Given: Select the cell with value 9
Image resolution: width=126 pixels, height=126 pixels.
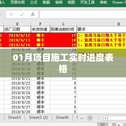Looking at the screenshot, I should [63, 83].
